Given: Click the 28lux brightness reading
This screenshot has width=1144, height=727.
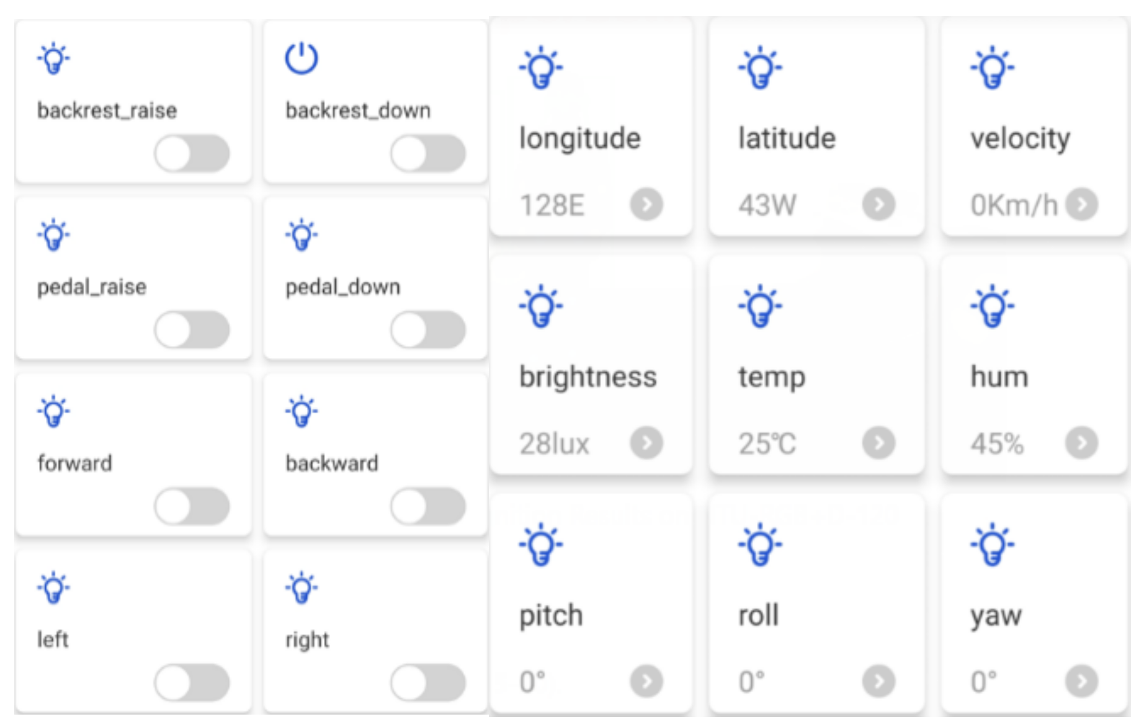Looking at the screenshot, I should 554,444.
